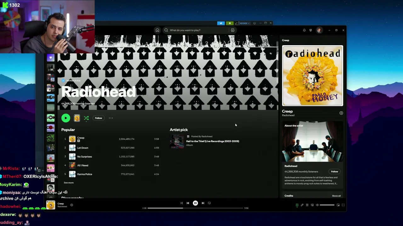Click Creep play count 2,504,489,174

127,139
